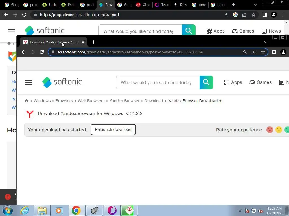
Task: Open hamburger menu on front Softonic page
Action: (29, 82)
